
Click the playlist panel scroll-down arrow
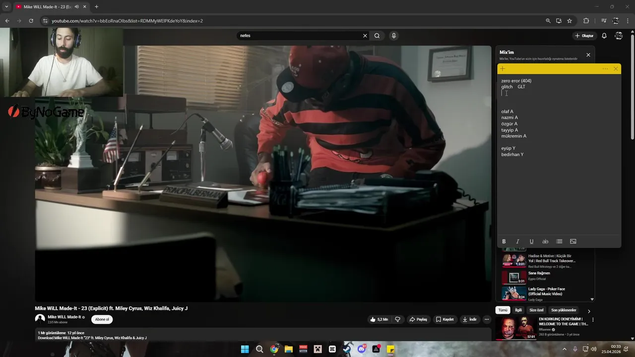click(x=592, y=299)
